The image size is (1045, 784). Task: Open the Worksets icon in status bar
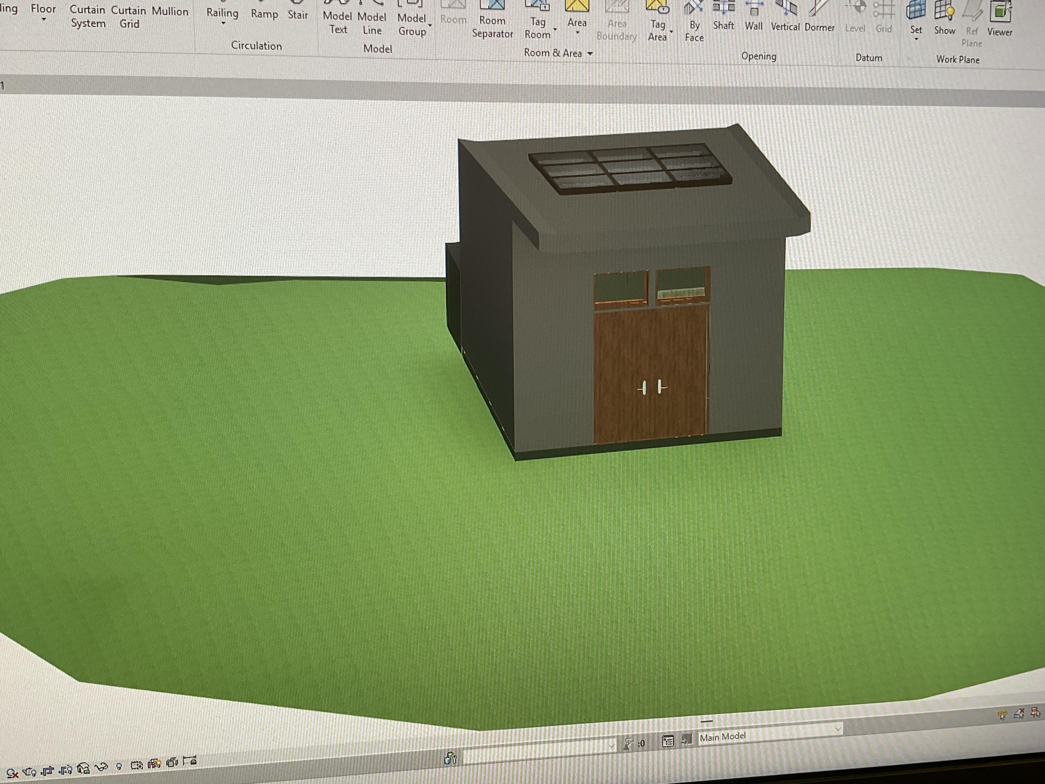(450, 759)
